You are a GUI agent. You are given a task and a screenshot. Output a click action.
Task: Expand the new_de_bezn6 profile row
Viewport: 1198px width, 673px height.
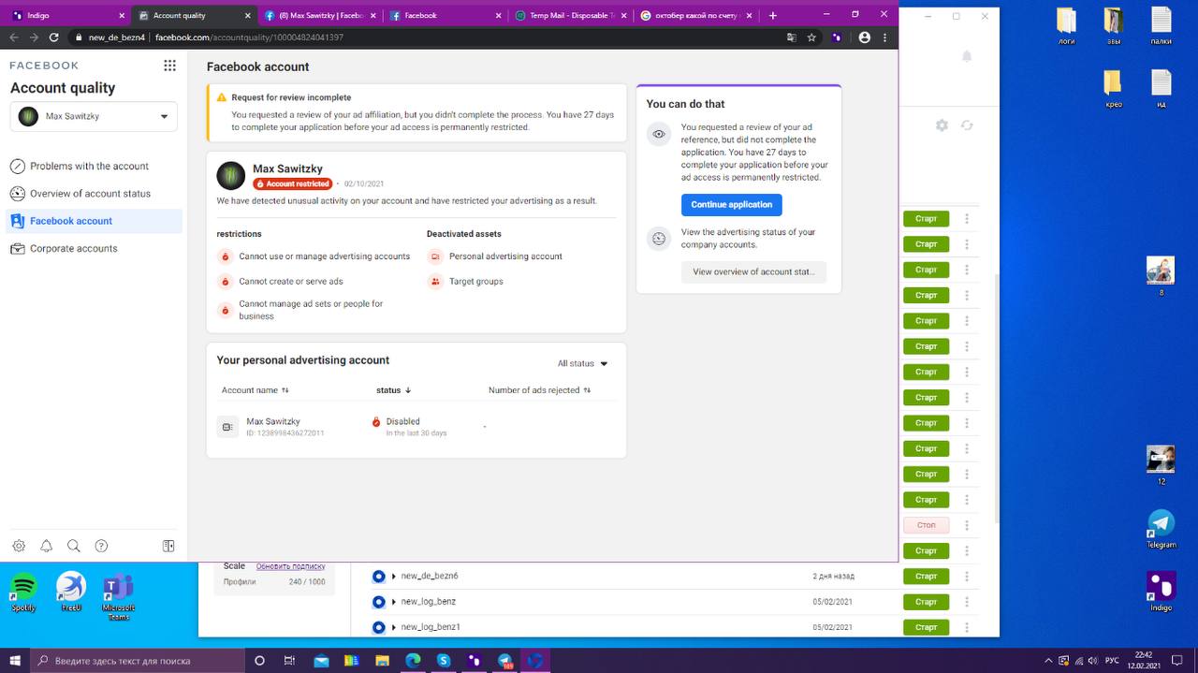pyautogui.click(x=394, y=577)
